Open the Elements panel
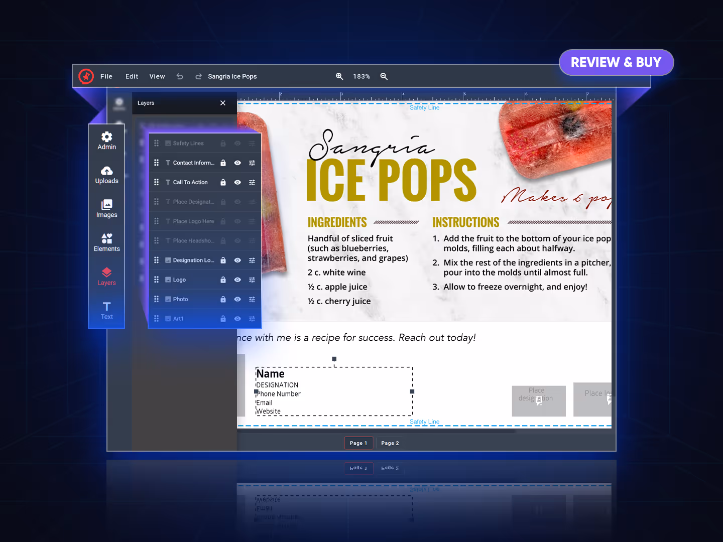723x542 pixels. 106,242
